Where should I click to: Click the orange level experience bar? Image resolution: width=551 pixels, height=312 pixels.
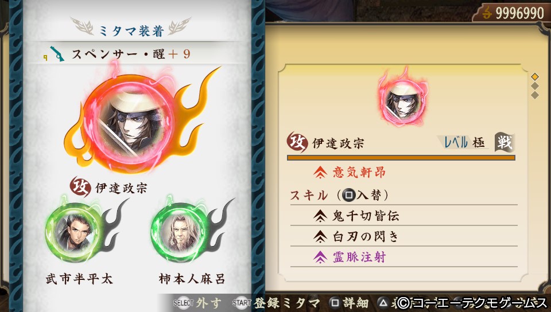point(401,158)
